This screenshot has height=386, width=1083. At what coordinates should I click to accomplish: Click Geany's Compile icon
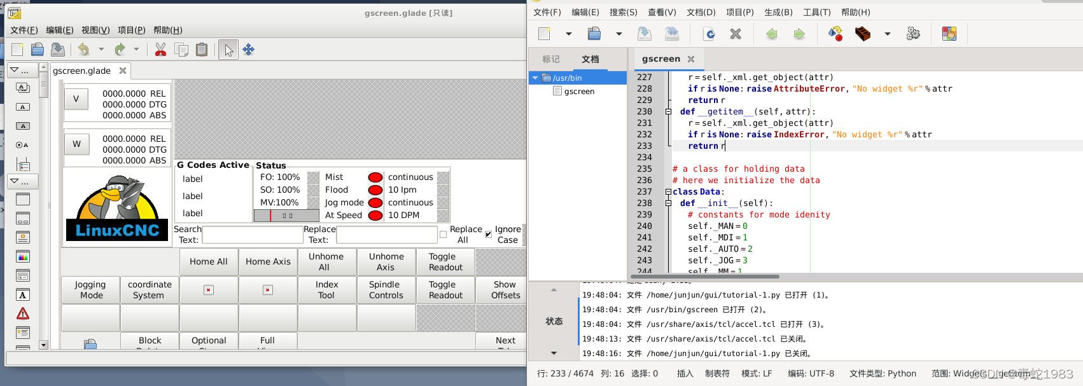835,34
